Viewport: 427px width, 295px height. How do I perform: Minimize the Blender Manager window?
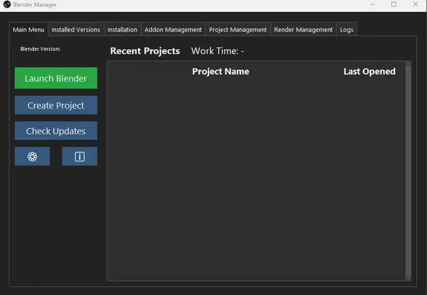[372, 4]
